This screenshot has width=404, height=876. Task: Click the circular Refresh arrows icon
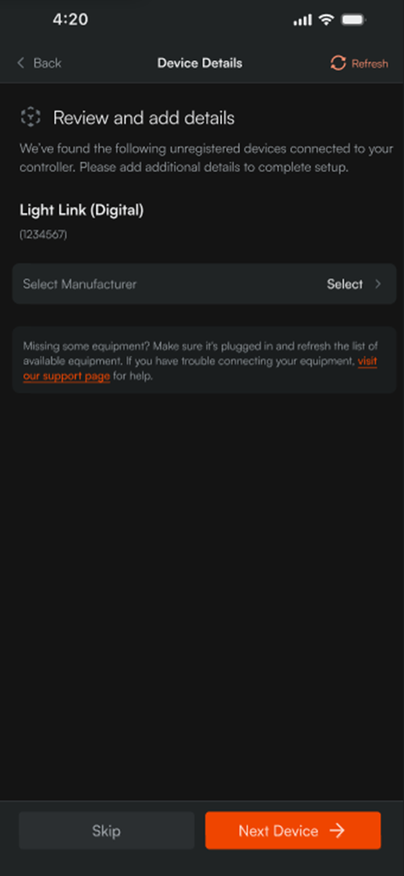[x=338, y=63]
